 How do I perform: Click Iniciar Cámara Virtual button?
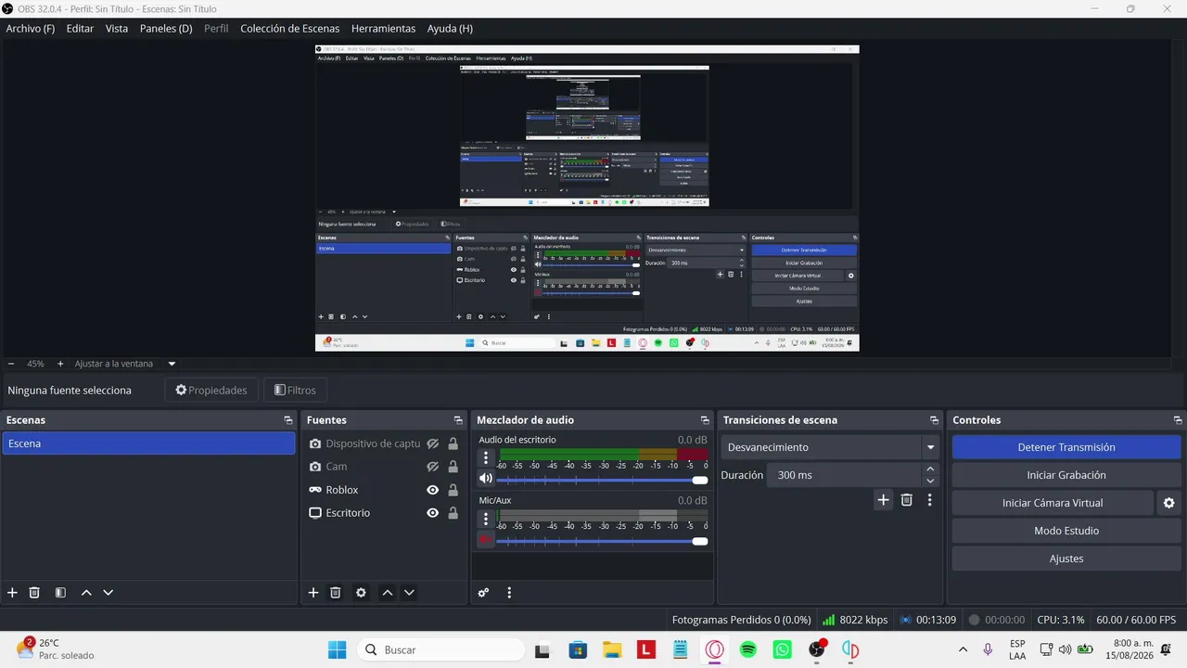(1053, 503)
